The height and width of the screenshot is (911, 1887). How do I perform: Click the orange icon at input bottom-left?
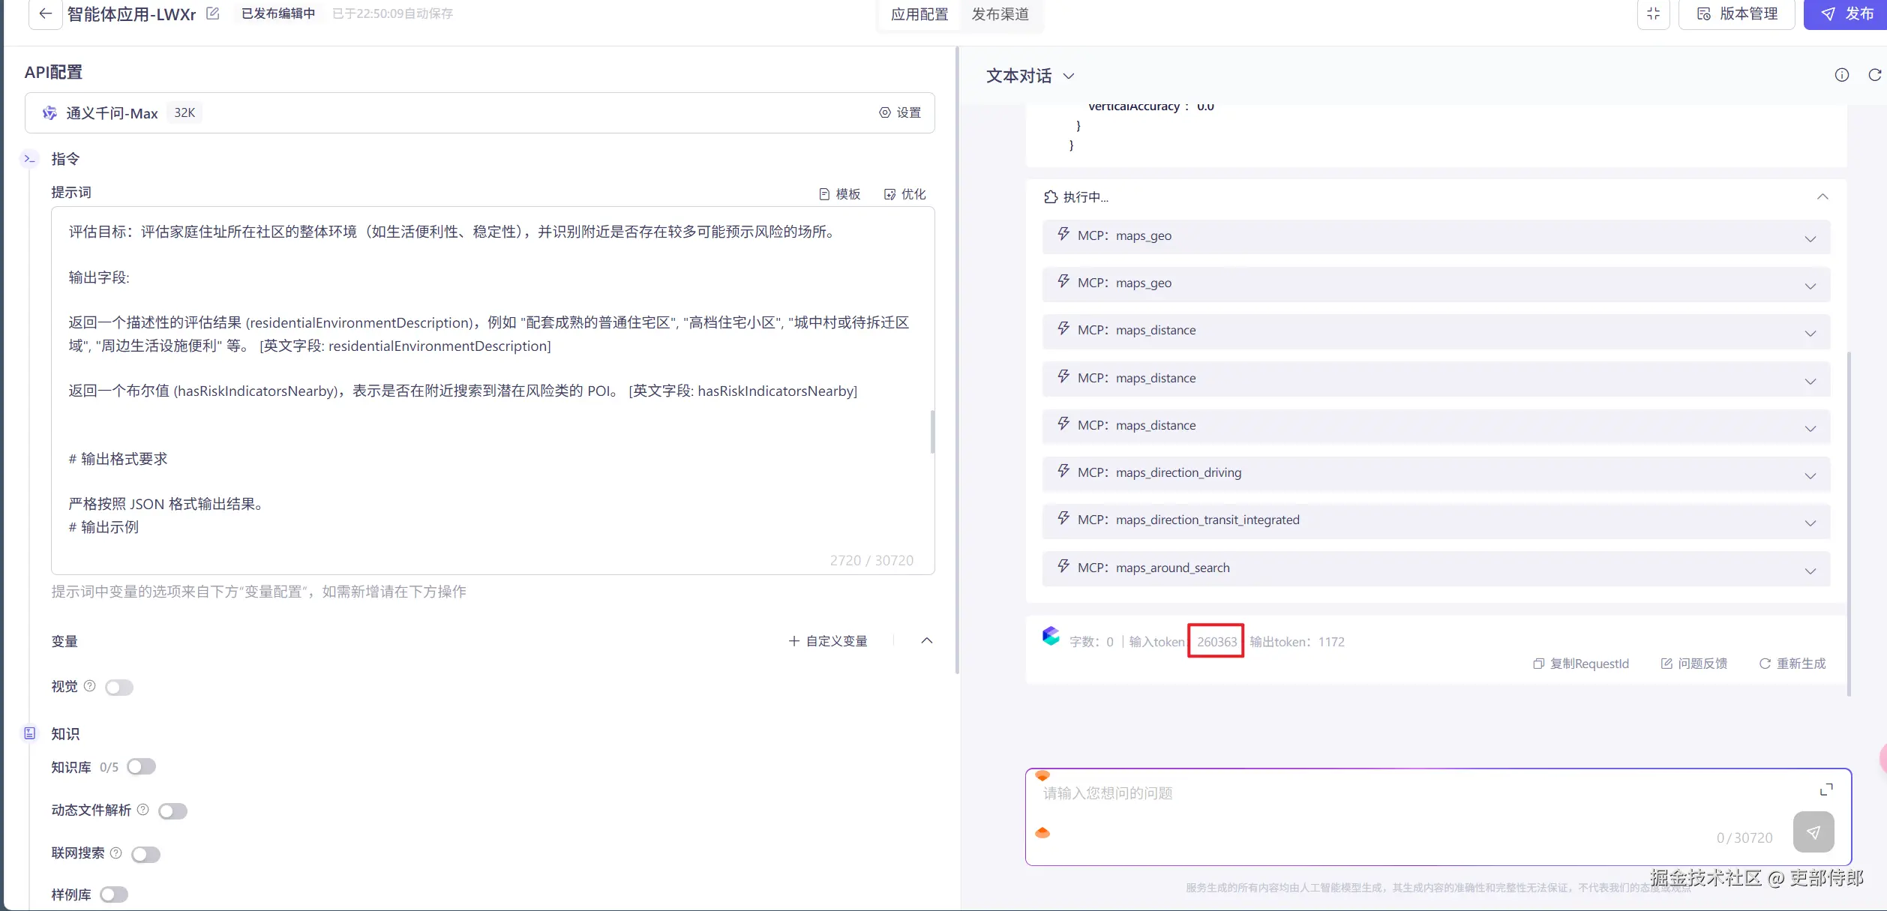click(x=1042, y=833)
